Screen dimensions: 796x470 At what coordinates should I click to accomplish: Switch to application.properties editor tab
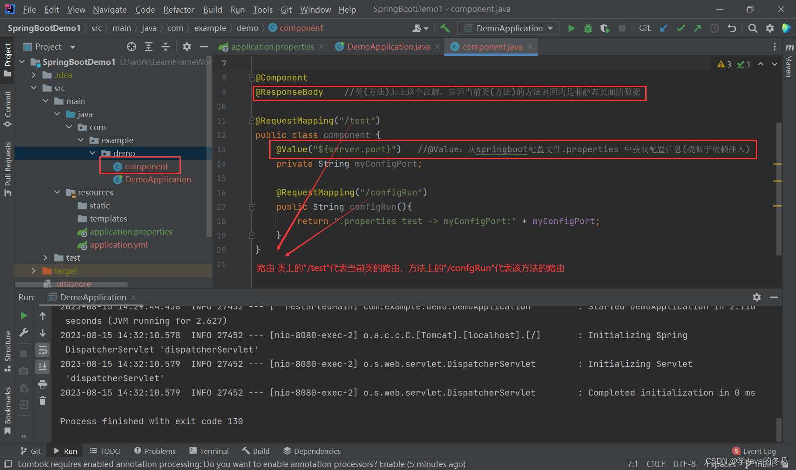click(272, 47)
